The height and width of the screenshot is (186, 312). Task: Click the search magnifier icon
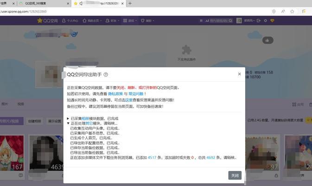pos(230,20)
